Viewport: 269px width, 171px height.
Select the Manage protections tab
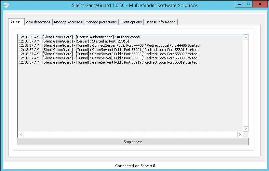[101, 22]
